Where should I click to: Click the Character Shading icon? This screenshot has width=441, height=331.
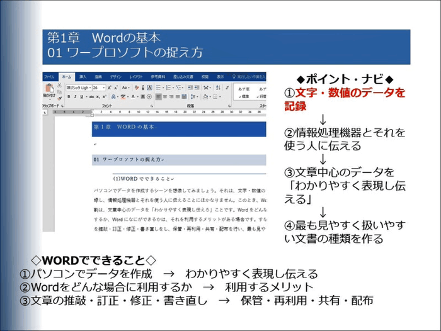143,97
